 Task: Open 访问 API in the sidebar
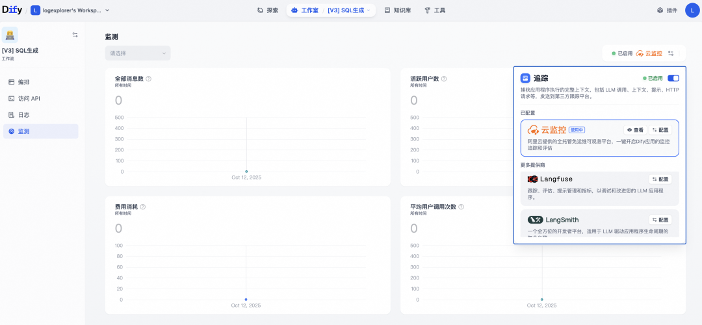click(29, 99)
